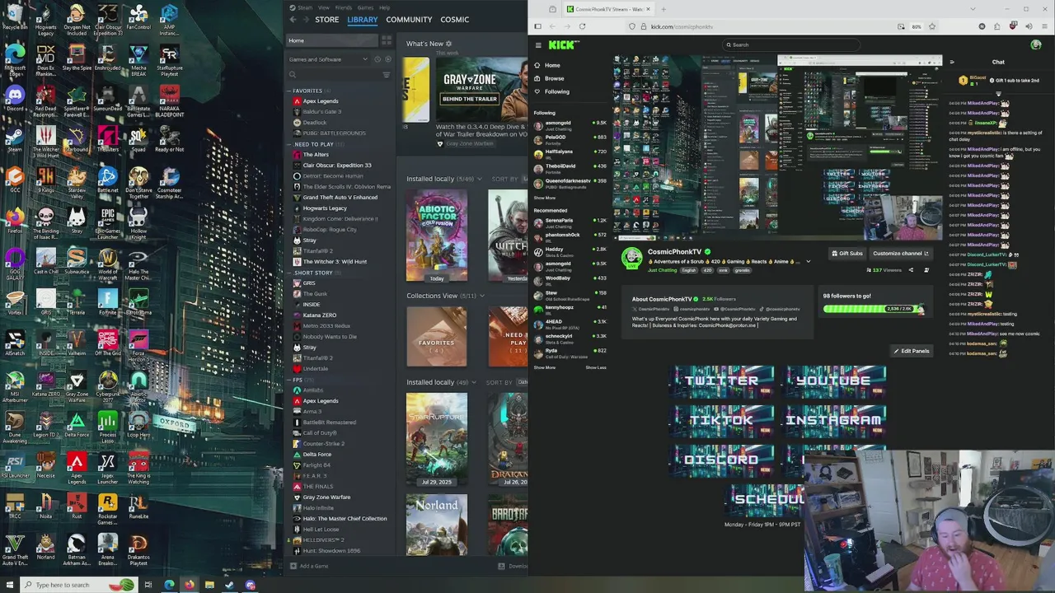Click the Kick hamburger menu icon
This screenshot has height=593, width=1055.
click(538, 45)
